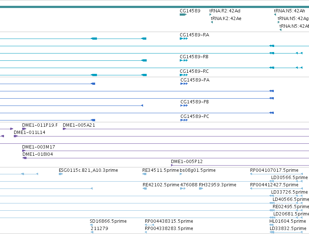309x234 pixels.
Task: Click the CG14589-PA CDS arrows
Action: [x=184, y=84]
